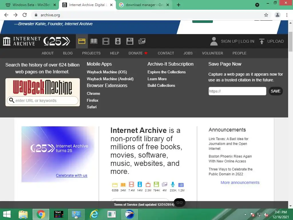This screenshot has width=293, height=220.
Task: Open the HELP menu item
Action: coord(114,53)
